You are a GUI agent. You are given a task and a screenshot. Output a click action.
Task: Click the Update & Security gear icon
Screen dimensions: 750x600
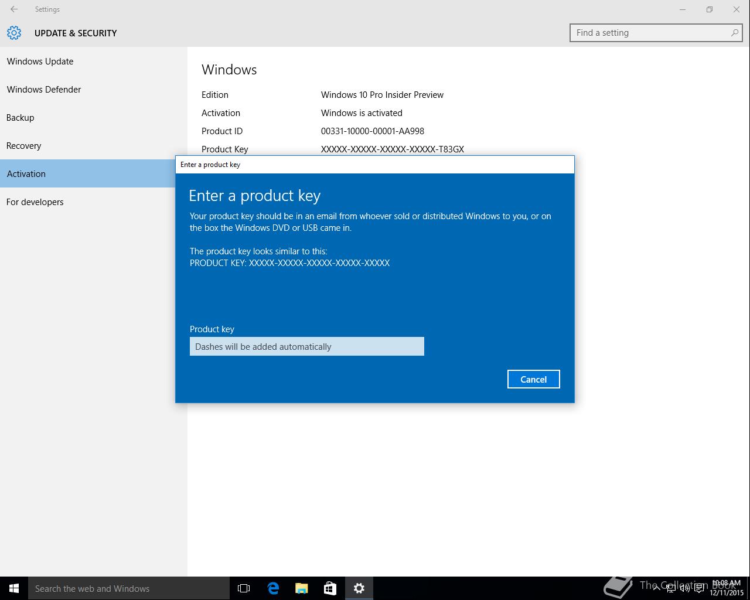point(14,33)
